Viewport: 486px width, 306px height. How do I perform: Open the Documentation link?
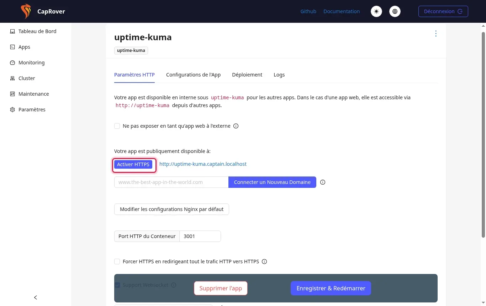342,11
